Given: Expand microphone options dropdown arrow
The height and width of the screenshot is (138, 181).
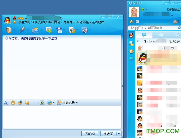Looking at the screenshot, I should click(x=28, y=30).
